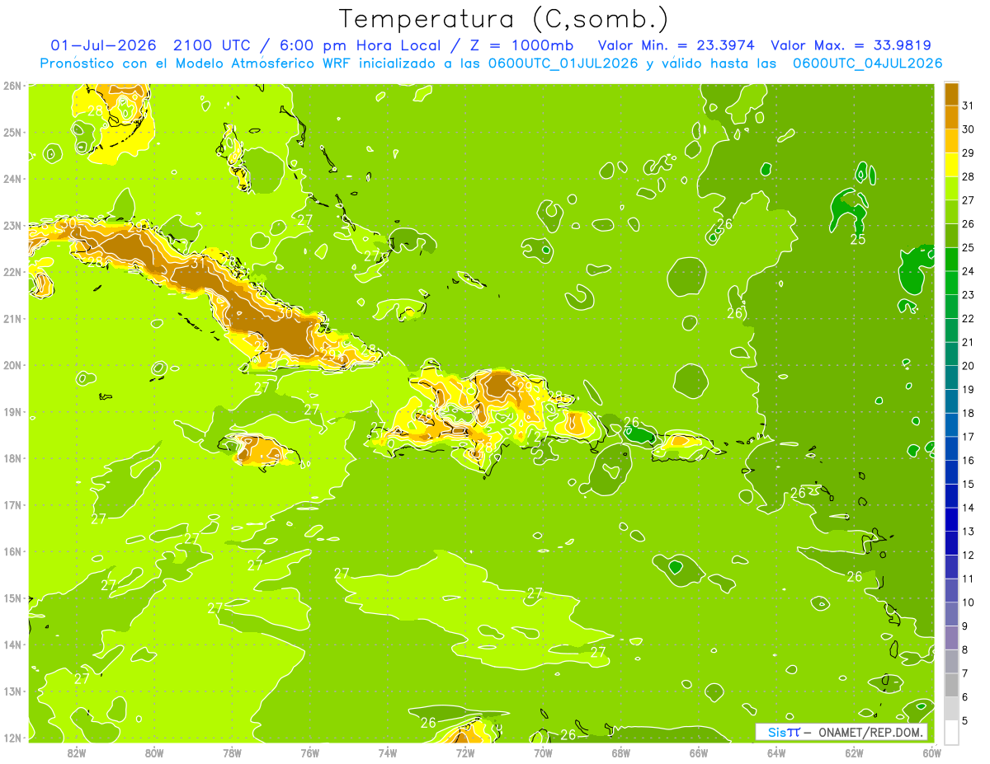This screenshot has width=990, height=764.
Task: Click the 80W longitude axis label
Action: (153, 752)
